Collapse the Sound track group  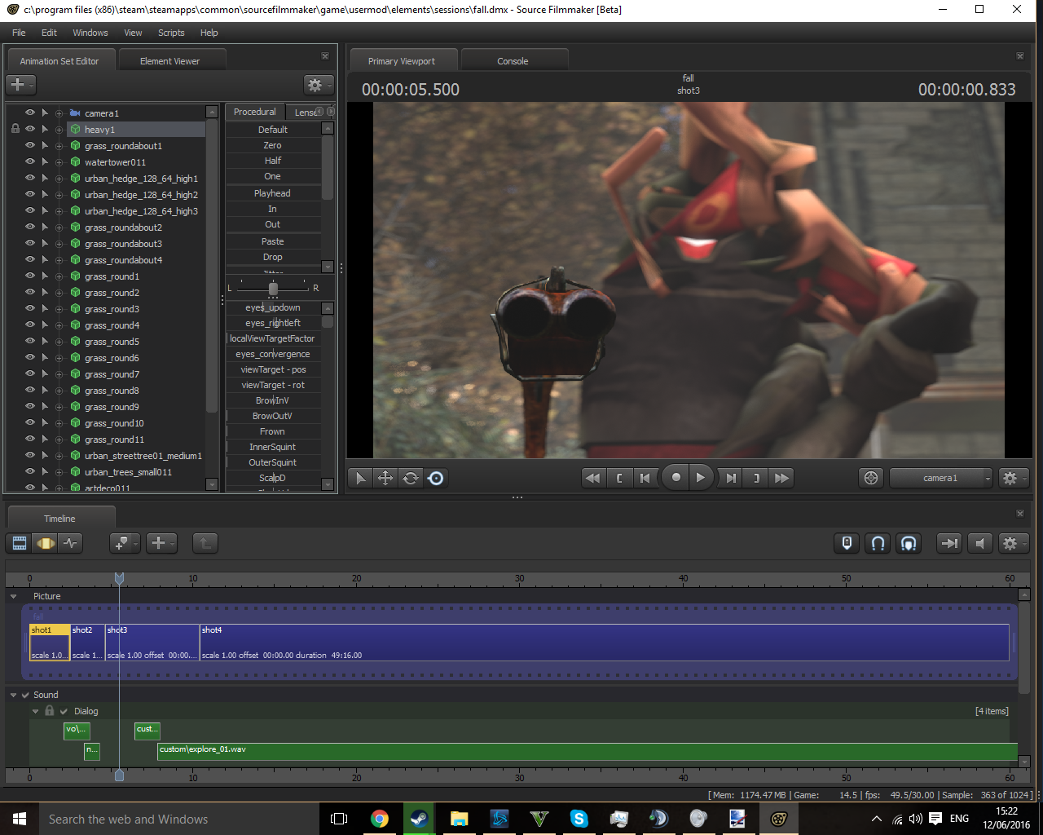click(x=14, y=696)
